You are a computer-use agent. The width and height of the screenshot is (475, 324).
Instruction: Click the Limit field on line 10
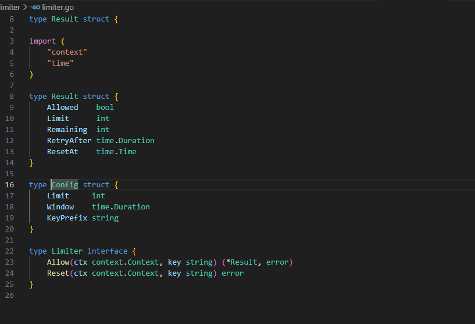58,119
